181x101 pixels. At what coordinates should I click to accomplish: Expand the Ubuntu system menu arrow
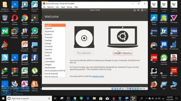145,10
